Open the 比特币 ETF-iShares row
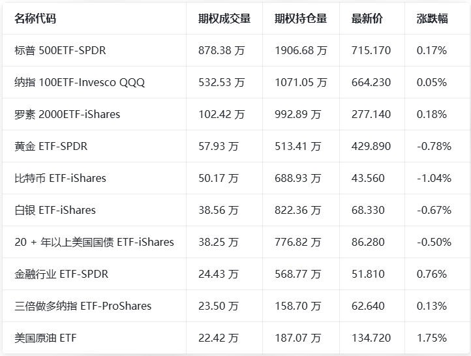 (x=60, y=178)
